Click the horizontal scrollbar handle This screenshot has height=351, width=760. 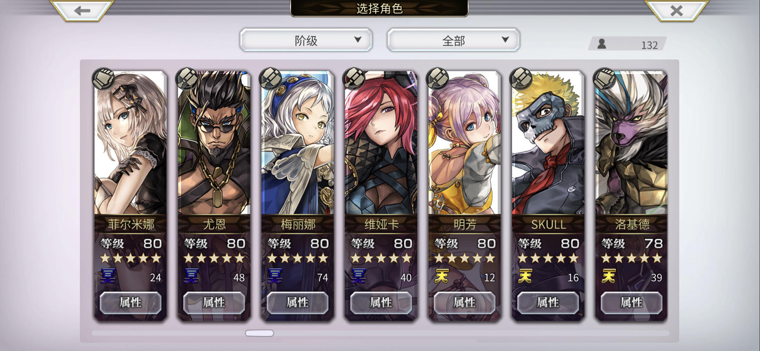[x=260, y=333]
